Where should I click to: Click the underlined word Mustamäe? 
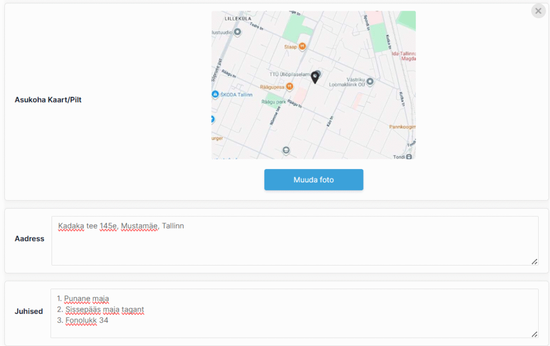click(139, 226)
